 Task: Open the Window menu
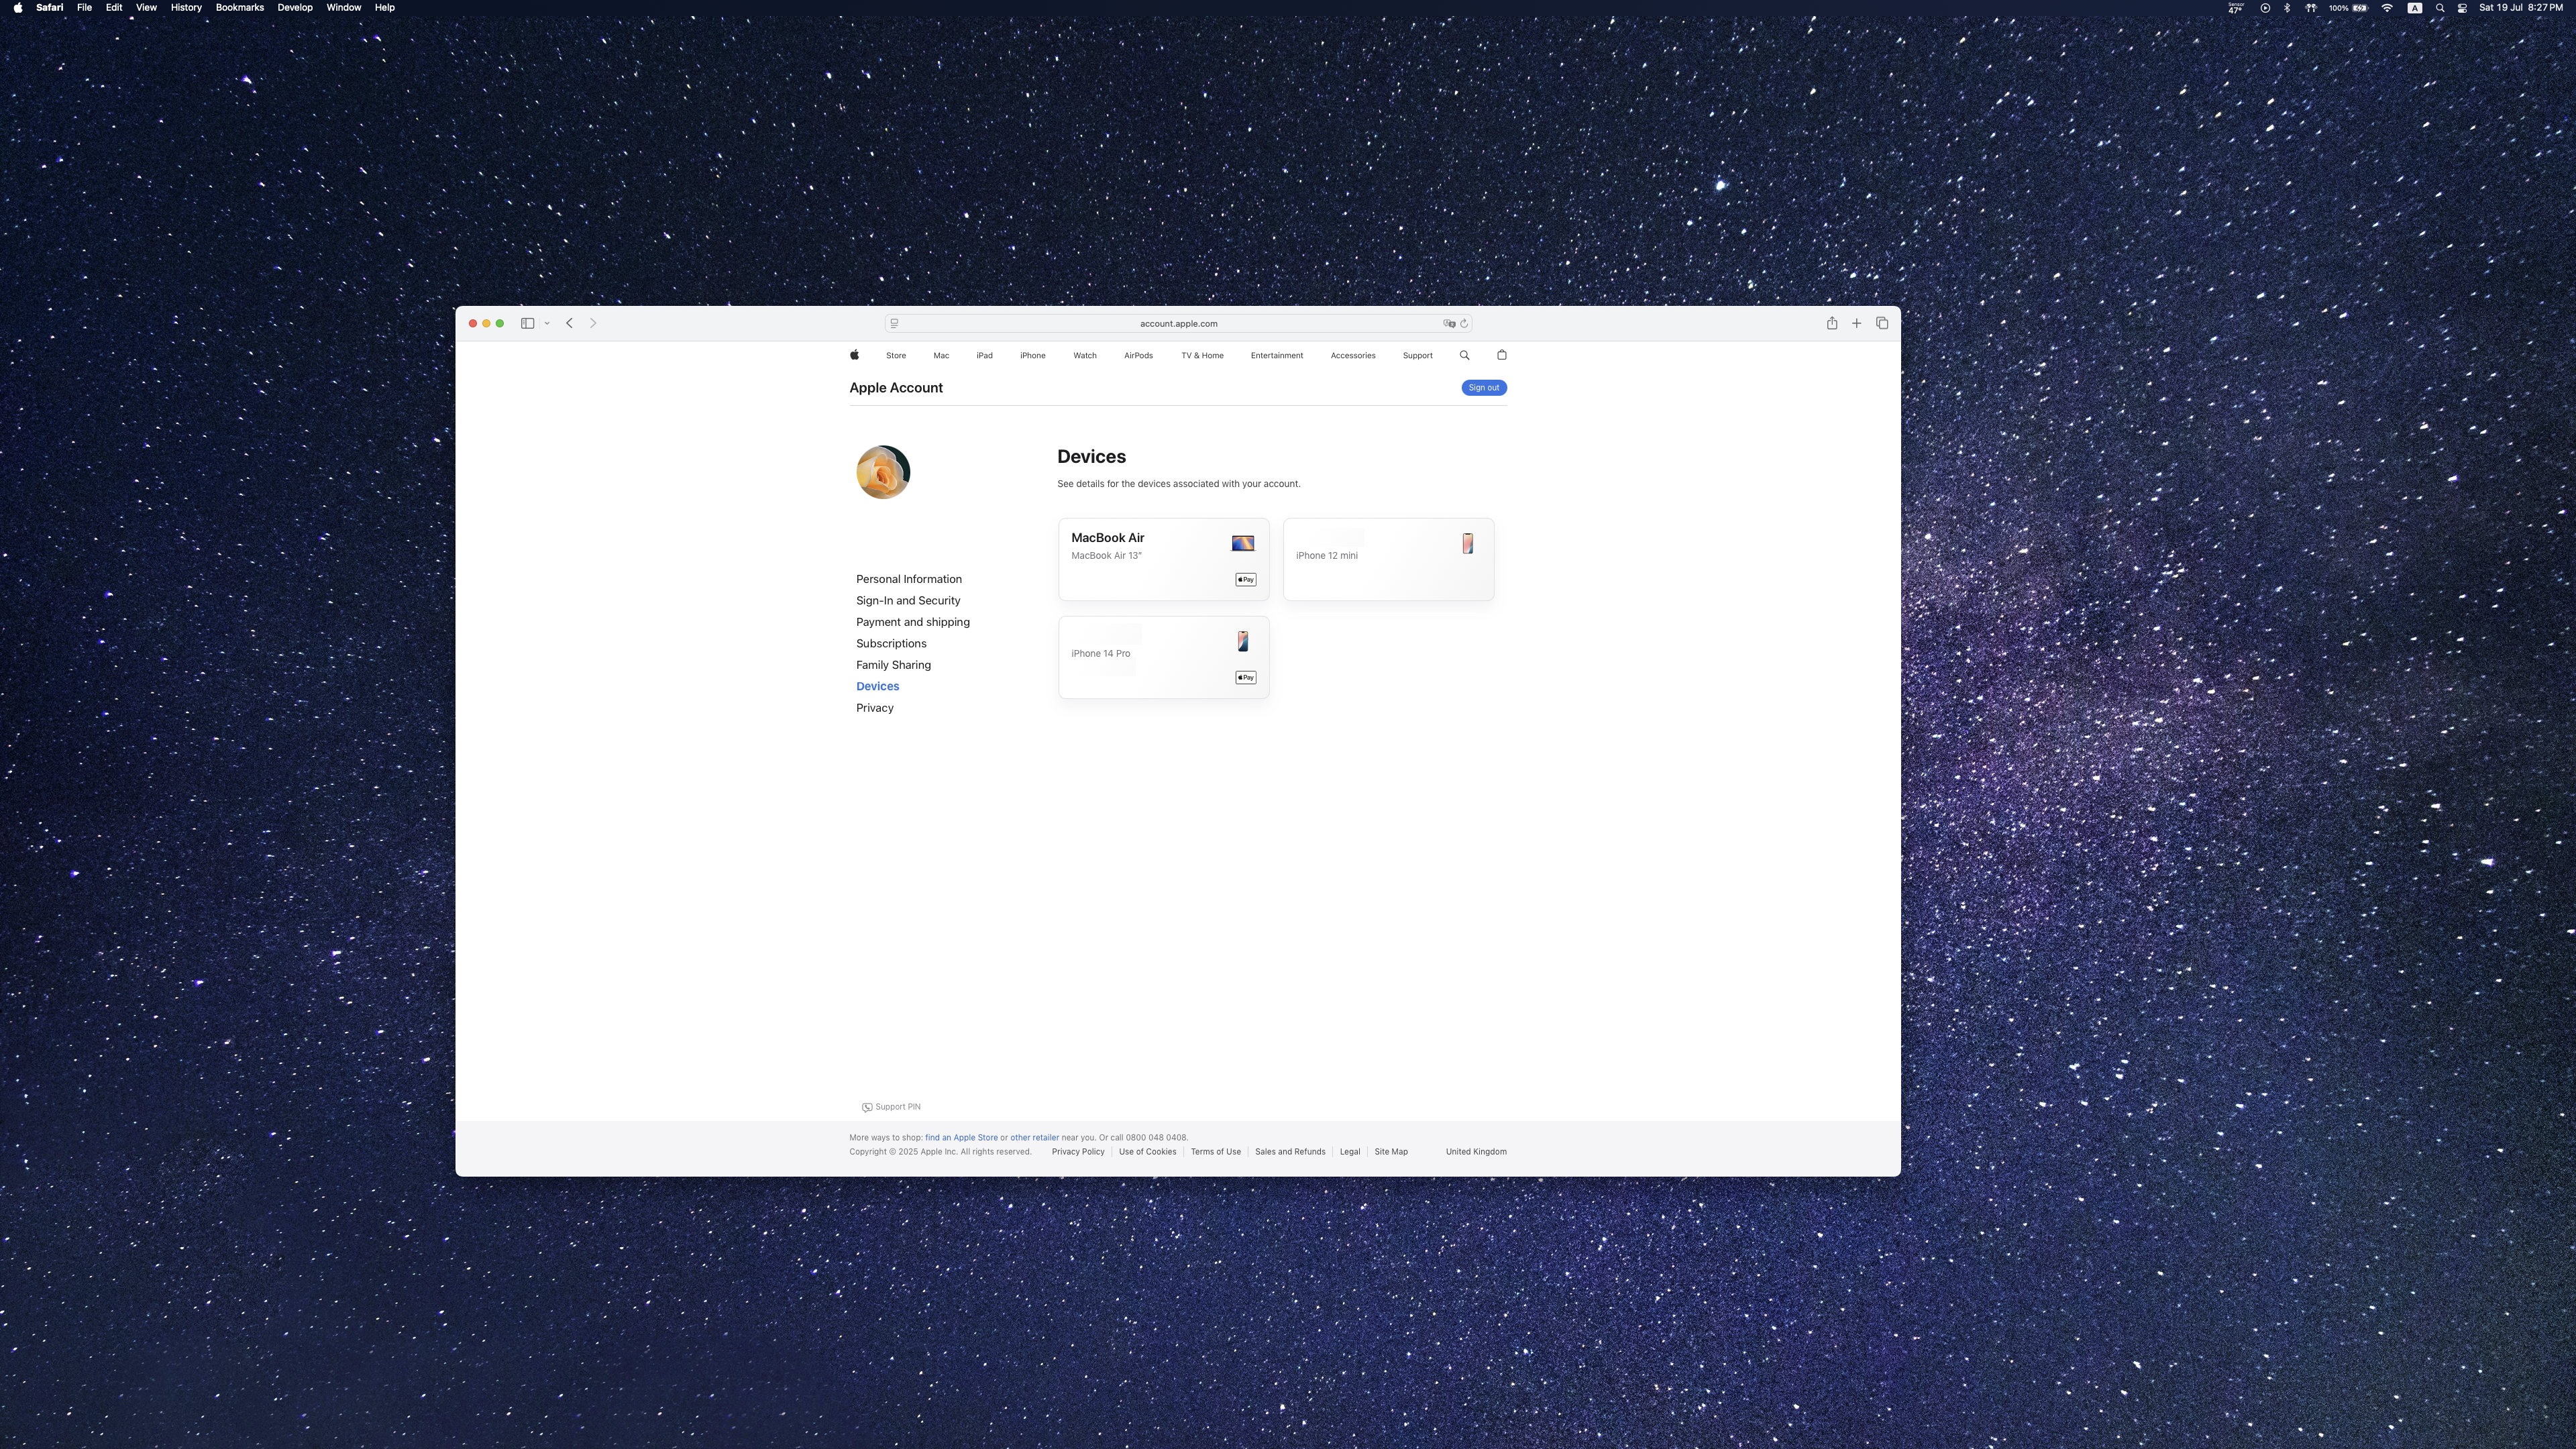344,8
